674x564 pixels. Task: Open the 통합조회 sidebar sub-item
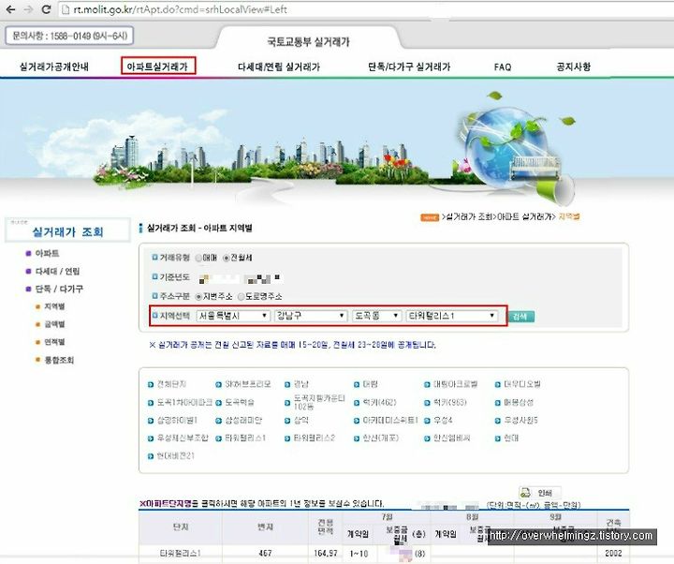[59, 360]
